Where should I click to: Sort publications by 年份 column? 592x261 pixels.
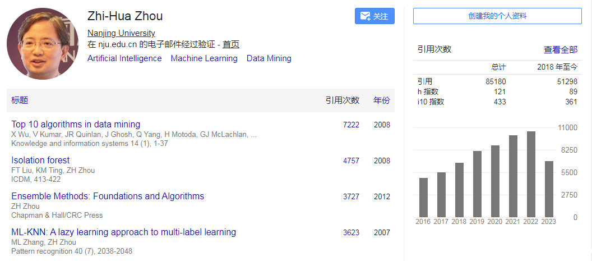382,100
